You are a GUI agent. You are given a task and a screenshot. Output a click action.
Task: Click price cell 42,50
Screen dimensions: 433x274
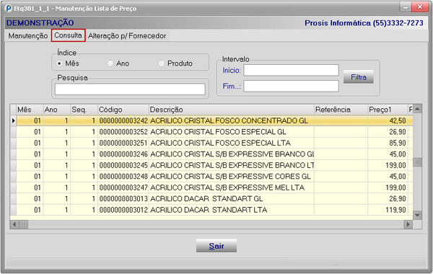[x=388, y=120]
